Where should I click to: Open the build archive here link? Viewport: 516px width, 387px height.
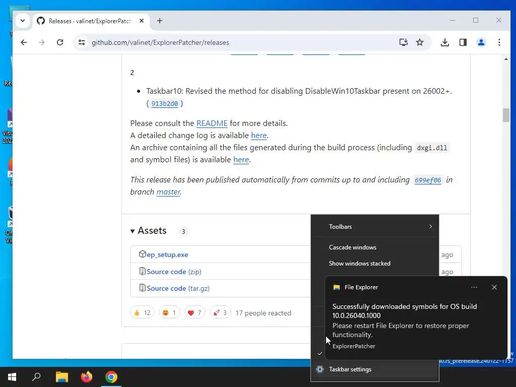click(241, 160)
